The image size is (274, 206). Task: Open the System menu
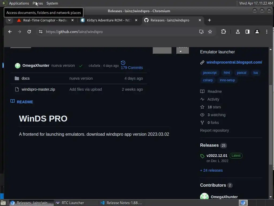coord(52,3)
